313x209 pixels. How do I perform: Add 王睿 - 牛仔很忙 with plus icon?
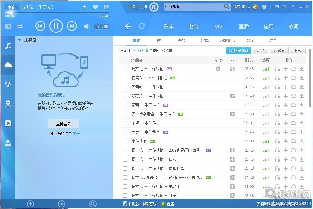tap(286, 123)
